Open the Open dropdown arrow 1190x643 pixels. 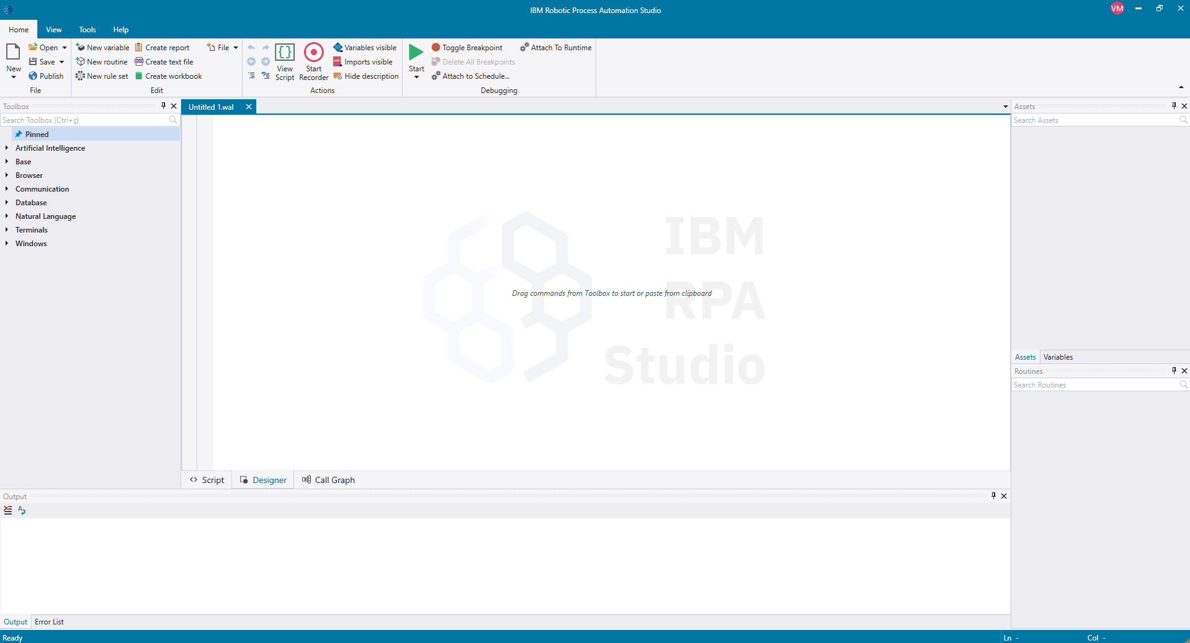tap(65, 48)
